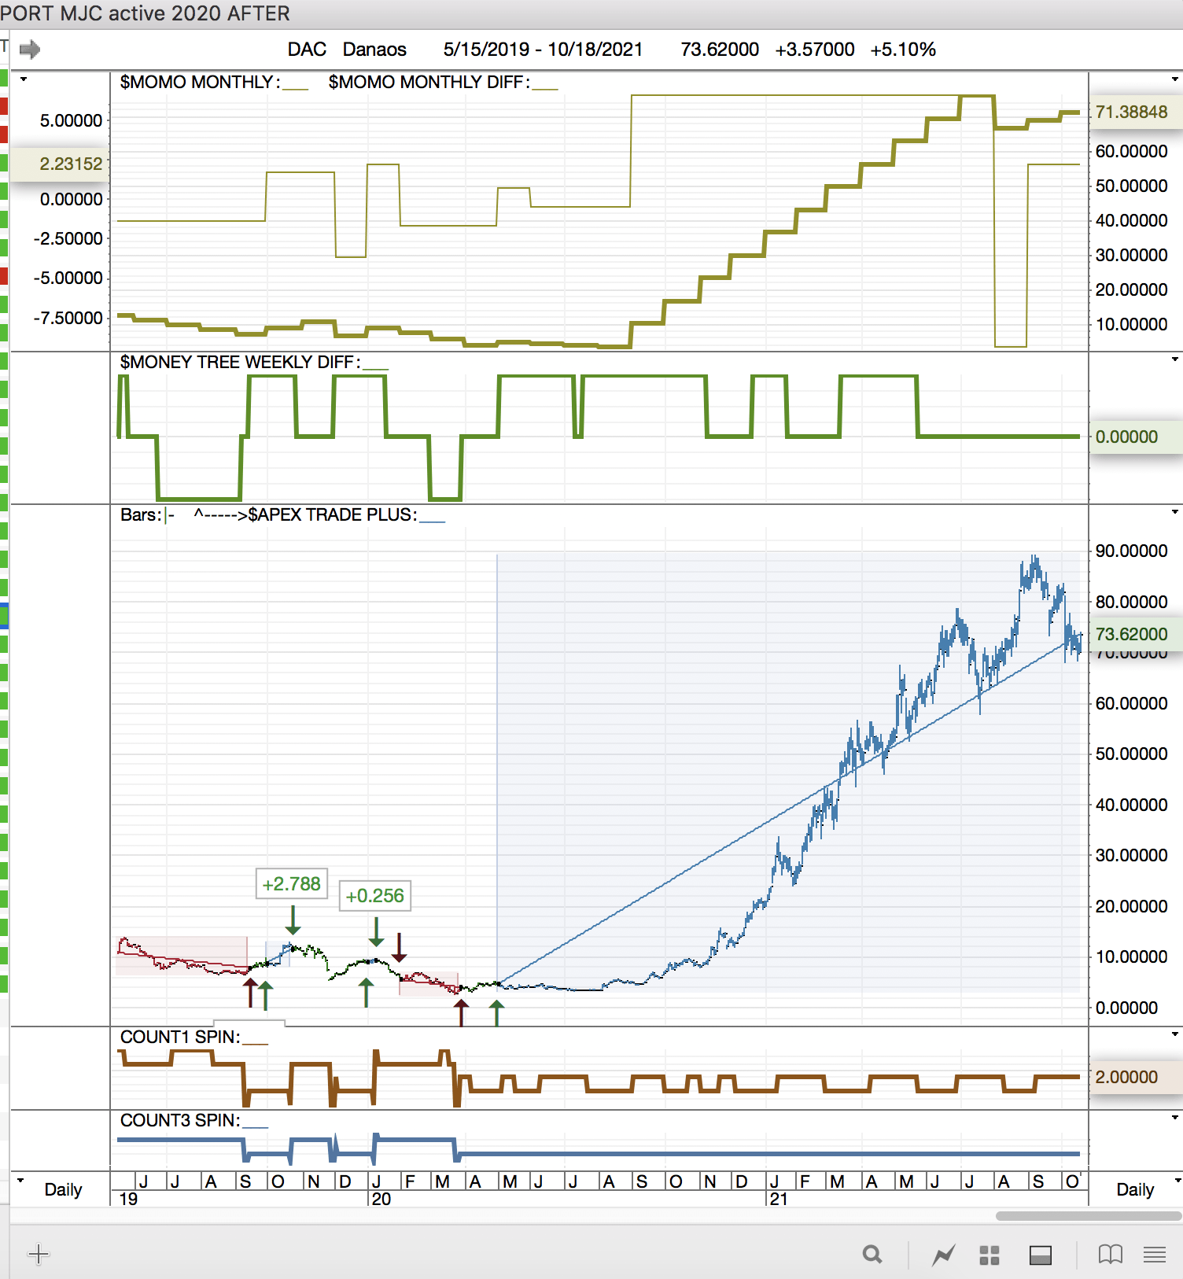Click the +5.10% percent change value
This screenshot has height=1279, width=1183.
903,50
